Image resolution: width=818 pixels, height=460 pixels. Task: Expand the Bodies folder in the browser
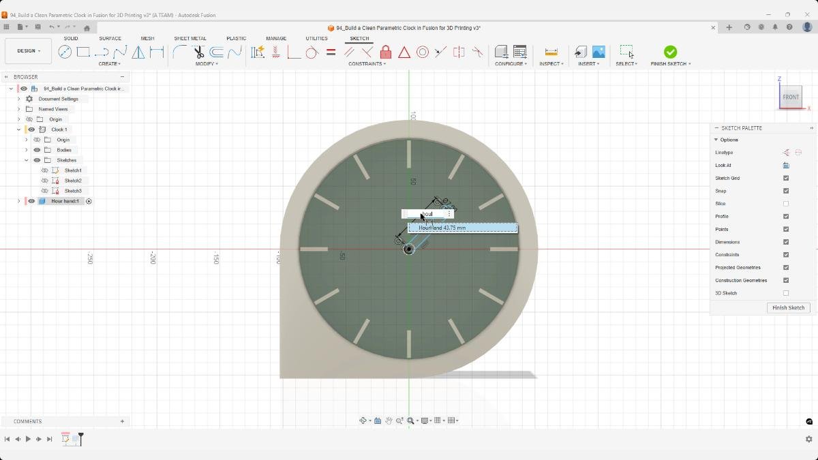26,150
